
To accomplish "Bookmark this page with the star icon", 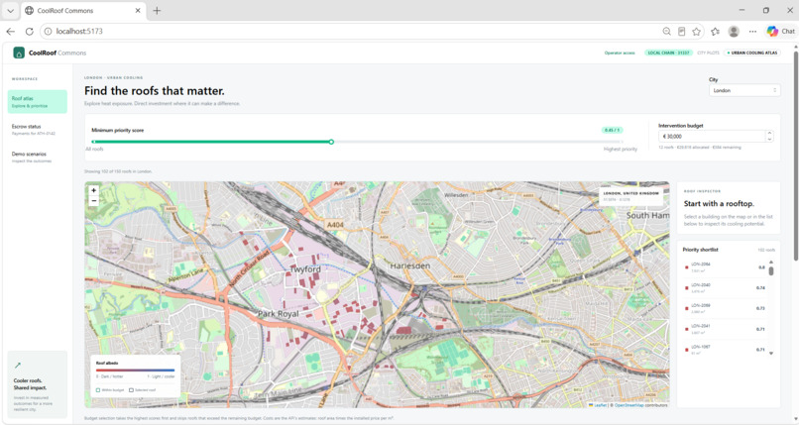I will coord(696,31).
